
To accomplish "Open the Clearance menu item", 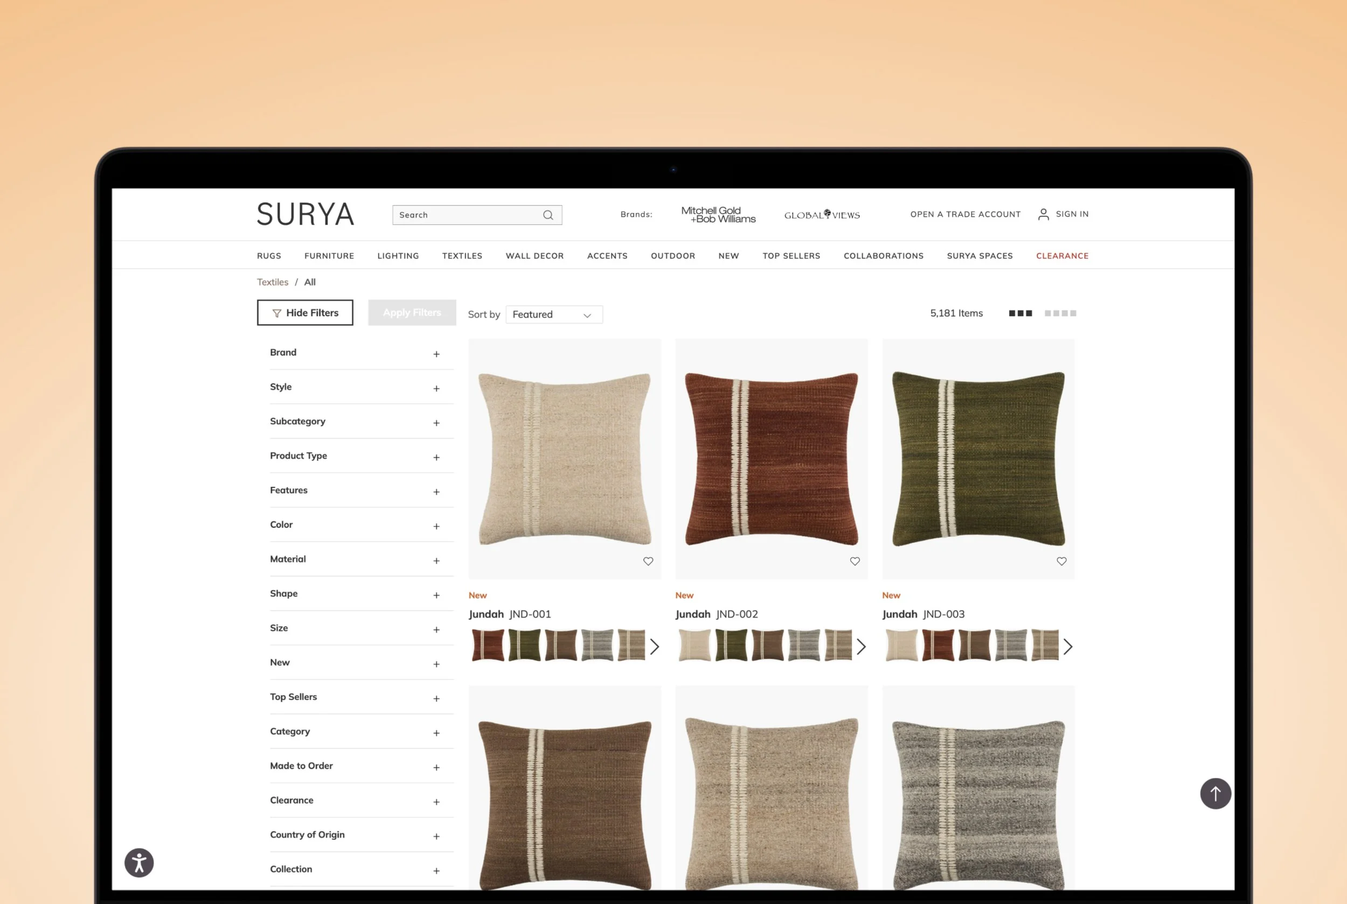I will [1061, 255].
